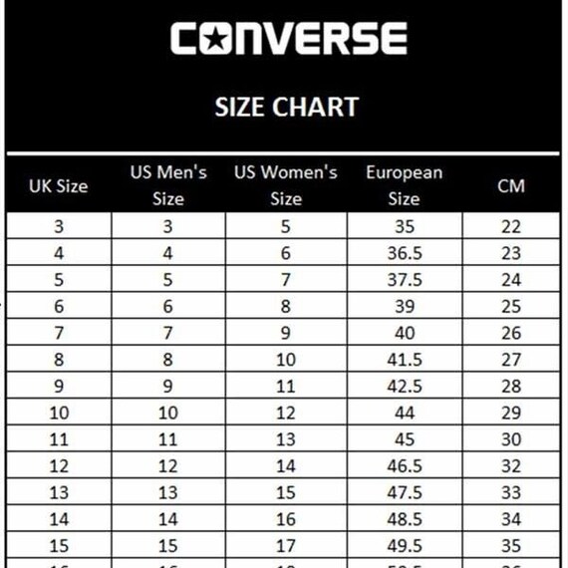The height and width of the screenshot is (568, 568).
Task: Select US Women's size 17 cell
Action: tap(286, 545)
